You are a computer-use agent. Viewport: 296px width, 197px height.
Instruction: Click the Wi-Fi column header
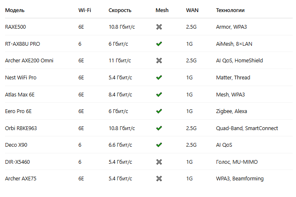pyautogui.click(x=85, y=10)
